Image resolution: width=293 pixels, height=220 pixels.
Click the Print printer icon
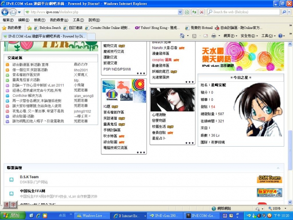coord(214,36)
